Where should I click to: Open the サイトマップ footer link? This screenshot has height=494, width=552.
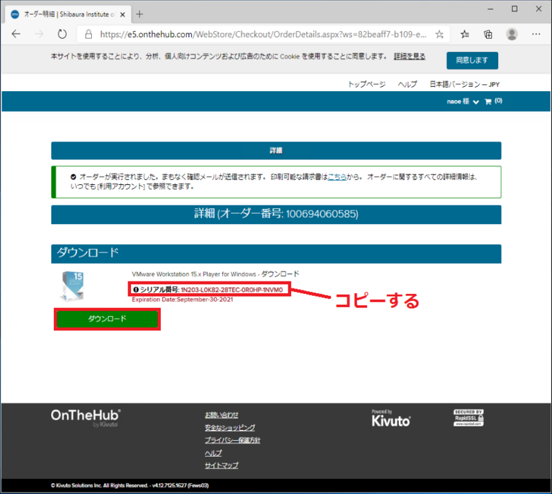tap(221, 466)
